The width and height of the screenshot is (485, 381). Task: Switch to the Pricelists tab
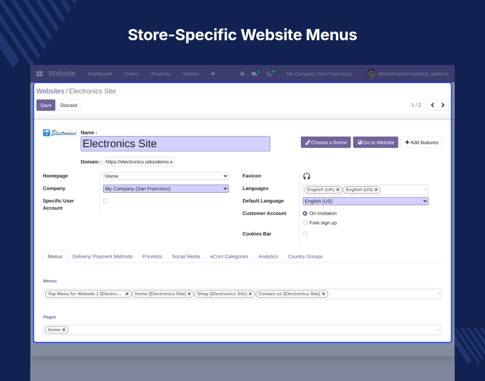(x=152, y=256)
